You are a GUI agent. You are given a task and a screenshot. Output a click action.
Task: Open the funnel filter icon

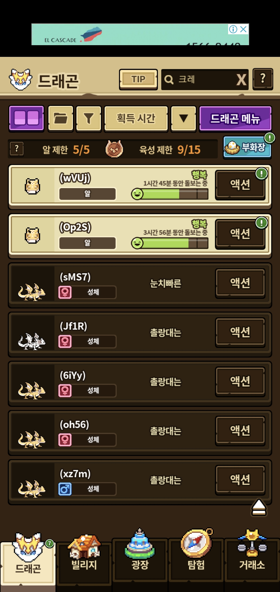pyautogui.click(x=89, y=118)
